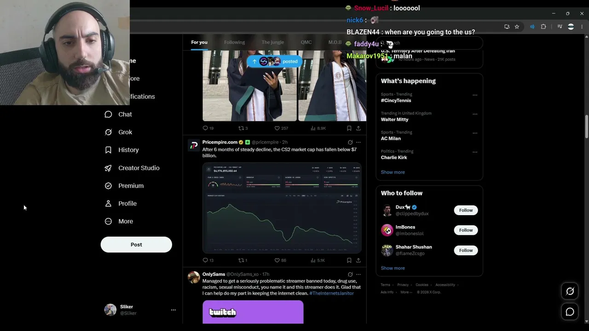
Task: Open the Accessibility footer link
Action: point(445,285)
